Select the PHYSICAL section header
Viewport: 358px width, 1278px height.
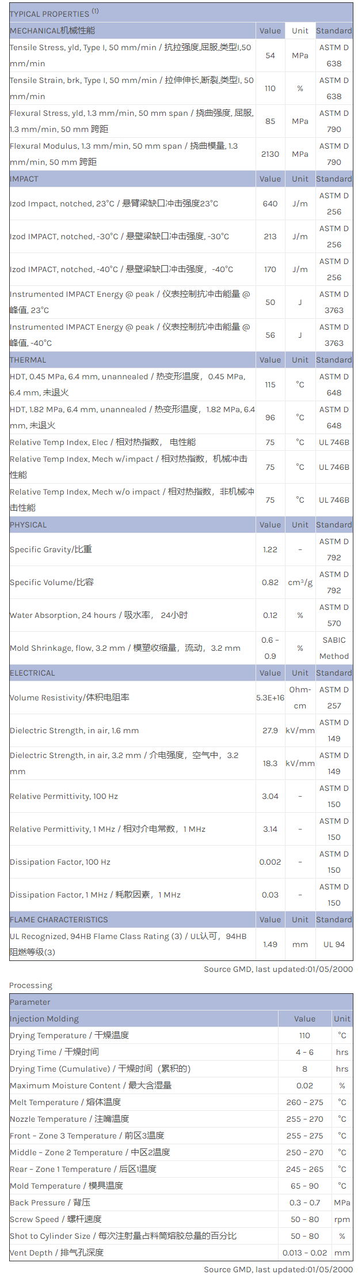(28, 525)
